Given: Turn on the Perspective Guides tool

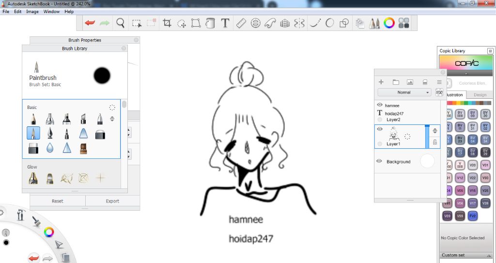Looking at the screenshot, I should point(285,23).
